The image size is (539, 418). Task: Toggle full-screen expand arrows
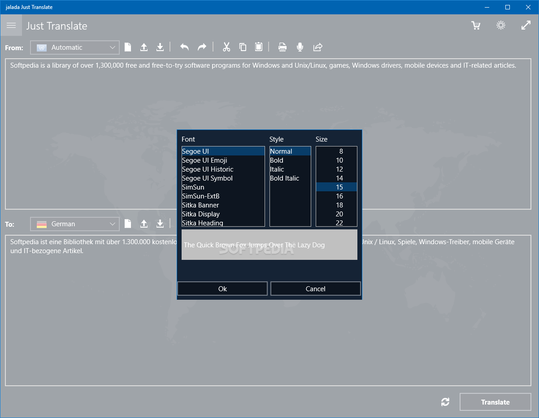(x=526, y=26)
